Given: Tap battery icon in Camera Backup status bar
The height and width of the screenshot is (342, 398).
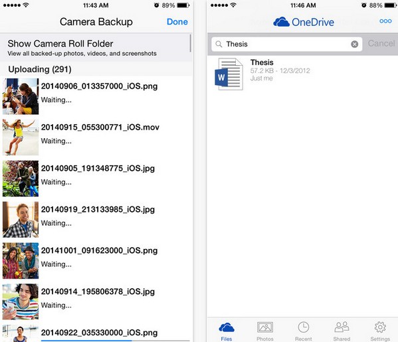Looking at the screenshot, I should 183,5.
